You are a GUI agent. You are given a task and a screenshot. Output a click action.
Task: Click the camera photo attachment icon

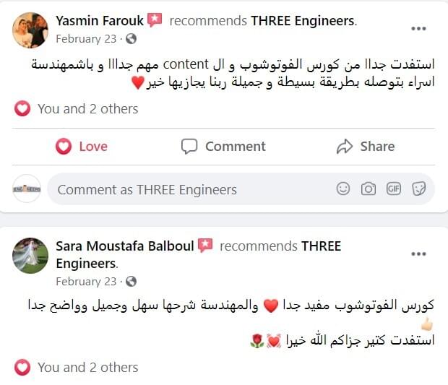click(369, 189)
